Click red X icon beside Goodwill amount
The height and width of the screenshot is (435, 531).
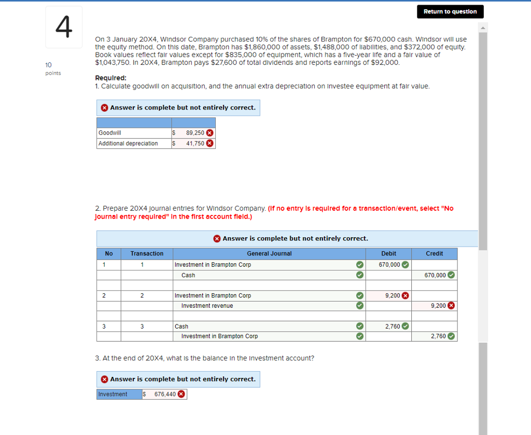click(x=209, y=133)
